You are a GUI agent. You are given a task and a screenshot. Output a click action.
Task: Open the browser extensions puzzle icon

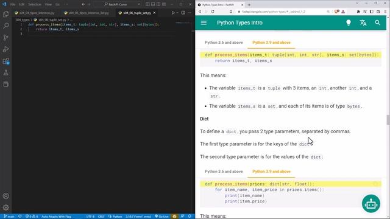click(x=358, y=12)
